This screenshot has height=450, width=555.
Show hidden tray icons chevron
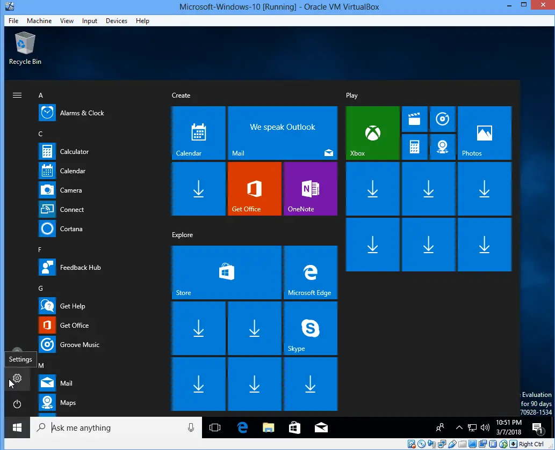[x=459, y=428]
